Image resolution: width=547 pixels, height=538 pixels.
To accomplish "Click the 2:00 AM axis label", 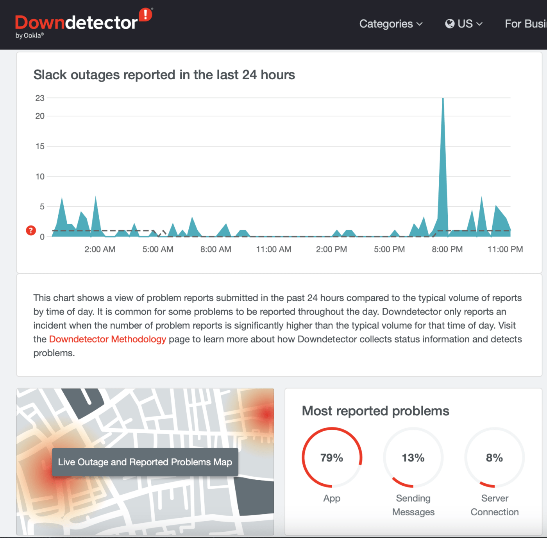I will [100, 249].
